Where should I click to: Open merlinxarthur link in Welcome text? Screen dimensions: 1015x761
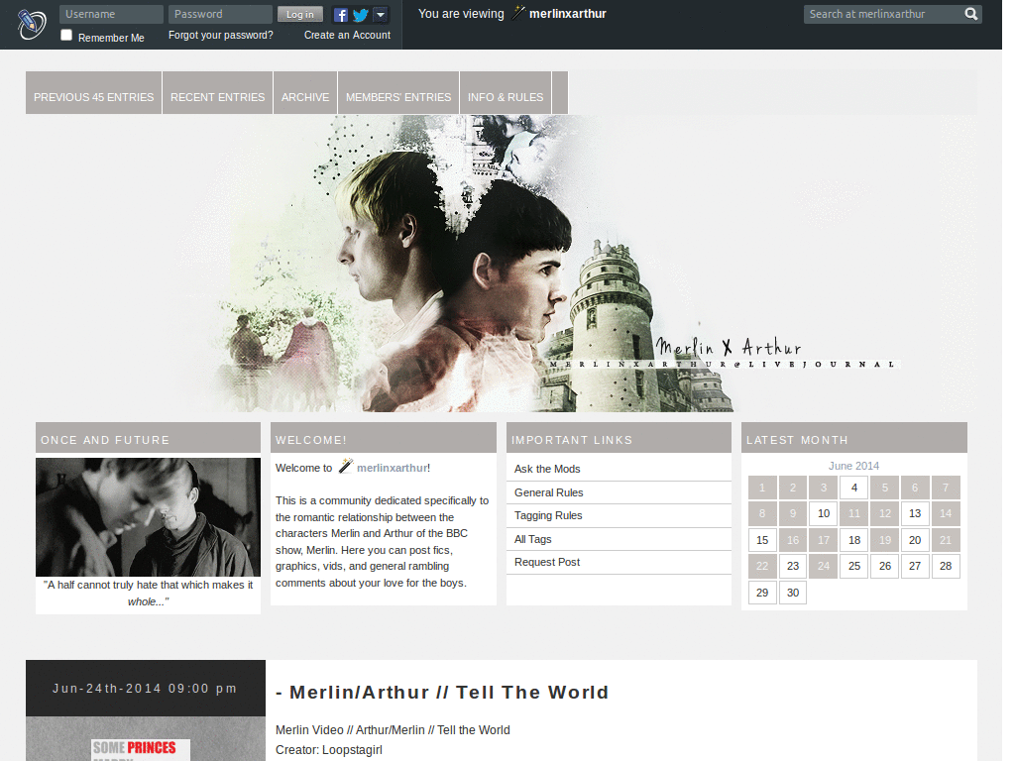pyautogui.click(x=392, y=468)
